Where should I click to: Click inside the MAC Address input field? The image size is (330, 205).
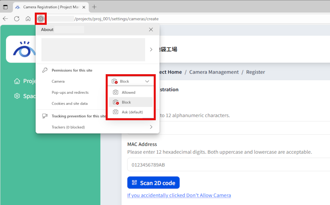click(x=199, y=165)
